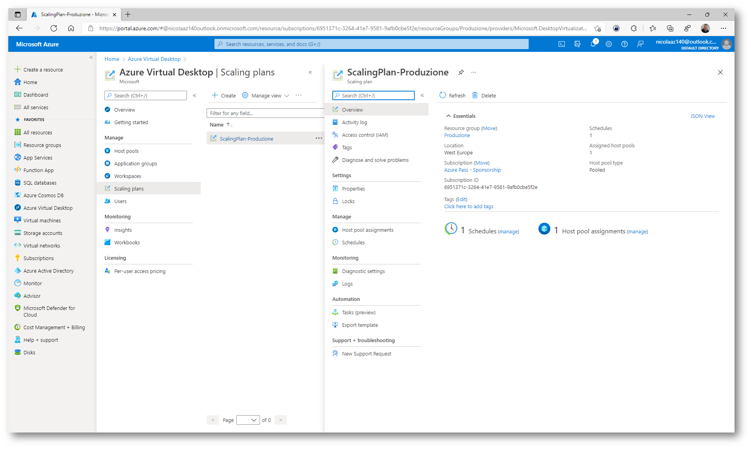Open Directories and subscriptions filter icon
The height and width of the screenshot is (449, 751).
pos(577,44)
